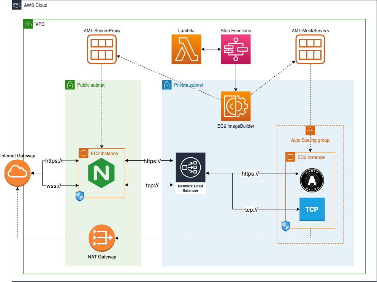Select the VPC cloud-lock icon
This screenshot has width=377, height=282.
(x=28, y=24)
